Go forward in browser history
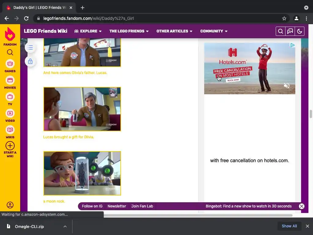This screenshot has height=235, width=313. click(17, 18)
